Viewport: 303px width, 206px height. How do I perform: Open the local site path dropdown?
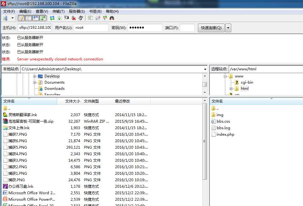[x=205, y=69]
